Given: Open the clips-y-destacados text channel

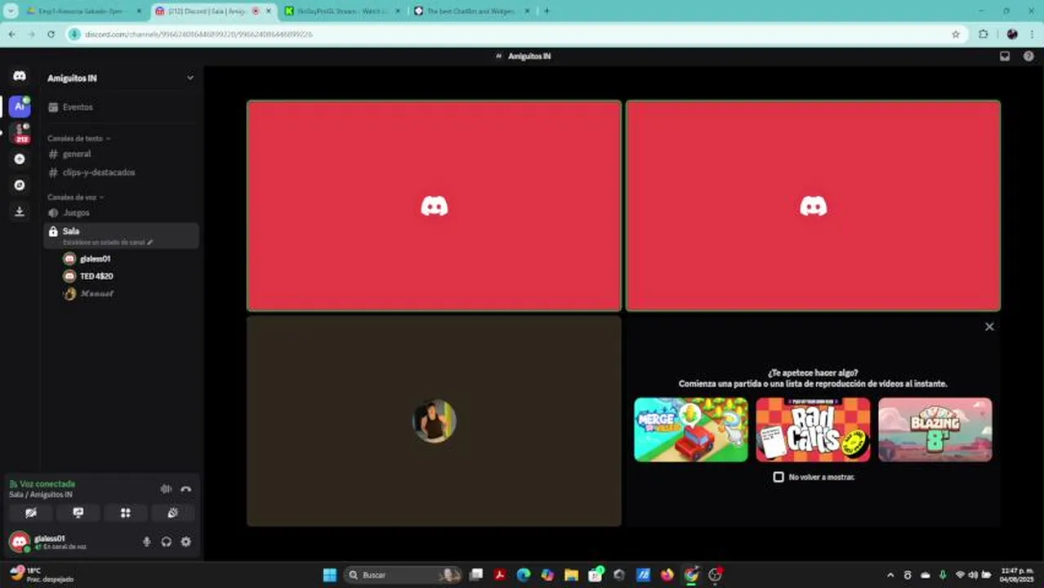Looking at the screenshot, I should 121,172.
